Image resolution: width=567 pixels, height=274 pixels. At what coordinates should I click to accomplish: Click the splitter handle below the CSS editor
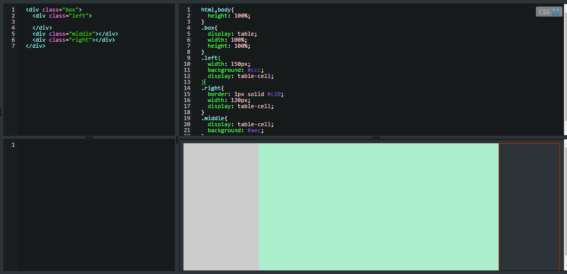pyautogui.click(x=376, y=137)
